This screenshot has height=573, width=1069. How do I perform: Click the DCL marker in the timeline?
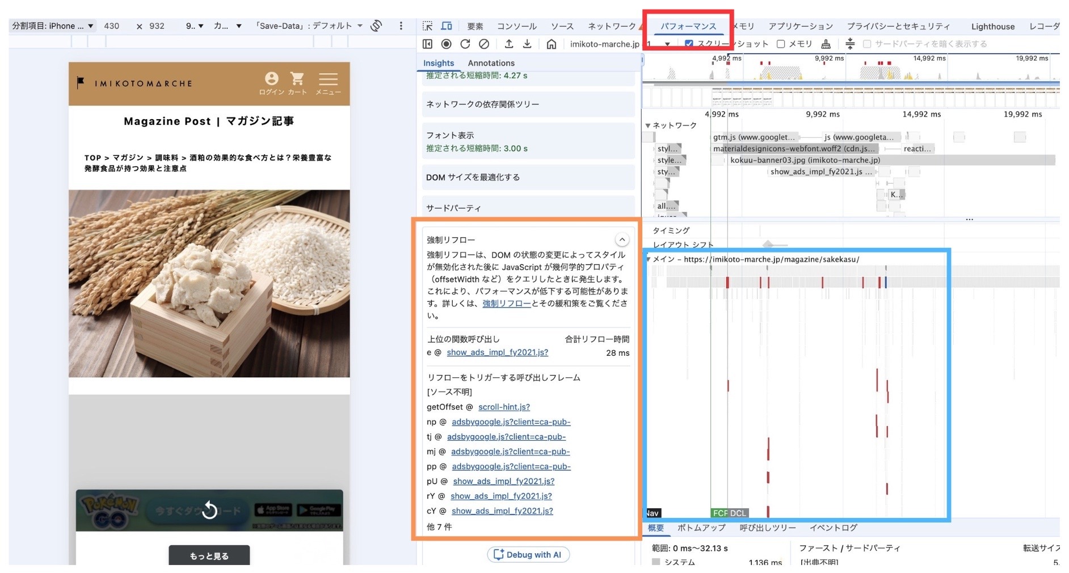(x=738, y=513)
